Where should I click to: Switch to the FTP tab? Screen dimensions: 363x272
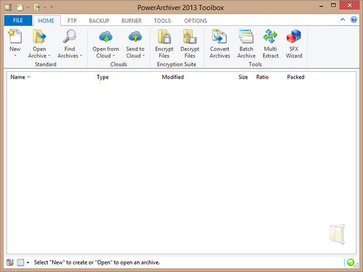72,21
